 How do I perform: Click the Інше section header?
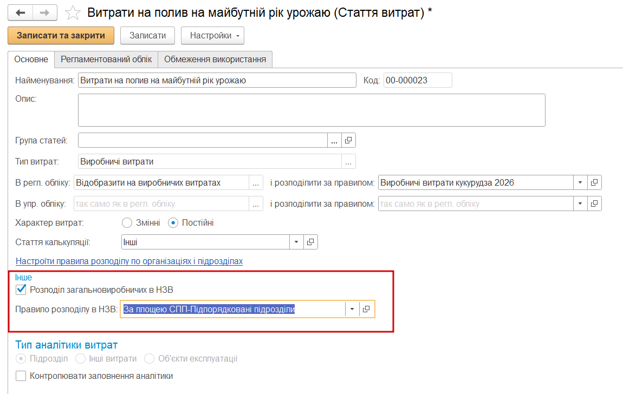[23, 277]
